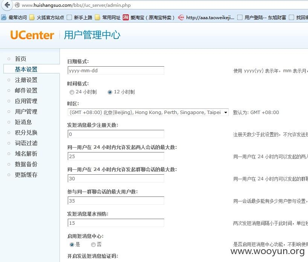
Task: Open 注册设置 in sidebar
Action: tap(26, 80)
